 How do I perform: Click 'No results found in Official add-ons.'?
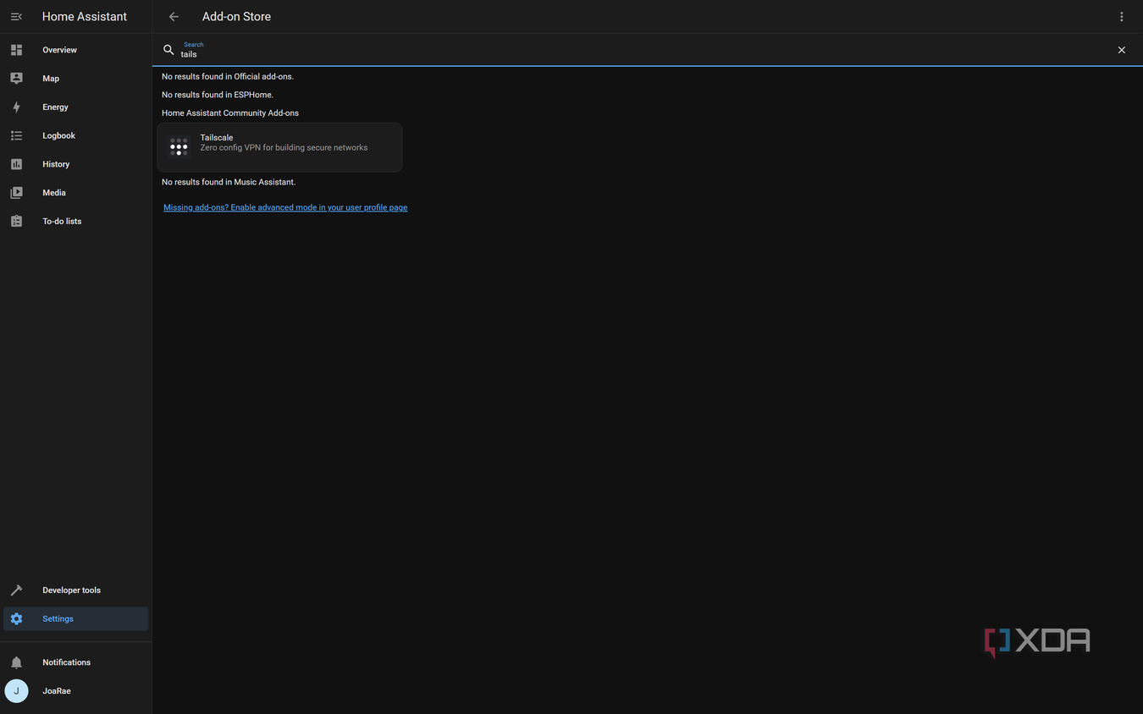pyautogui.click(x=228, y=76)
